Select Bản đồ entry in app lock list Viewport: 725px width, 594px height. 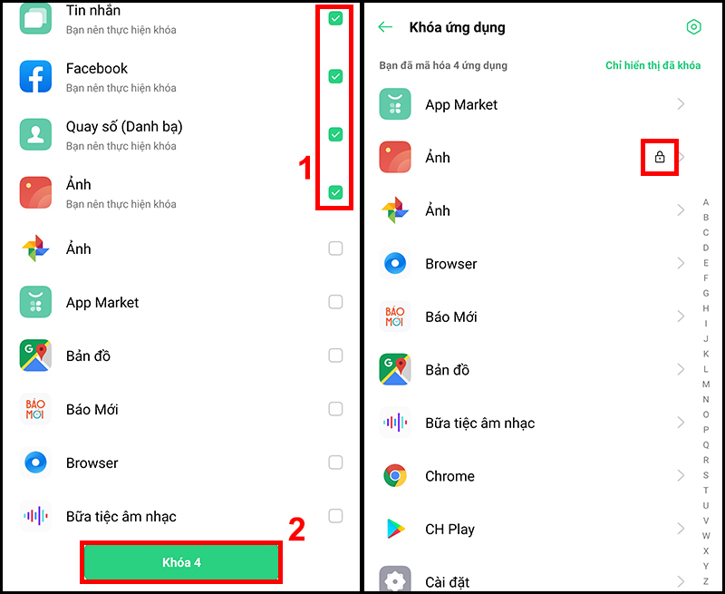(532, 370)
